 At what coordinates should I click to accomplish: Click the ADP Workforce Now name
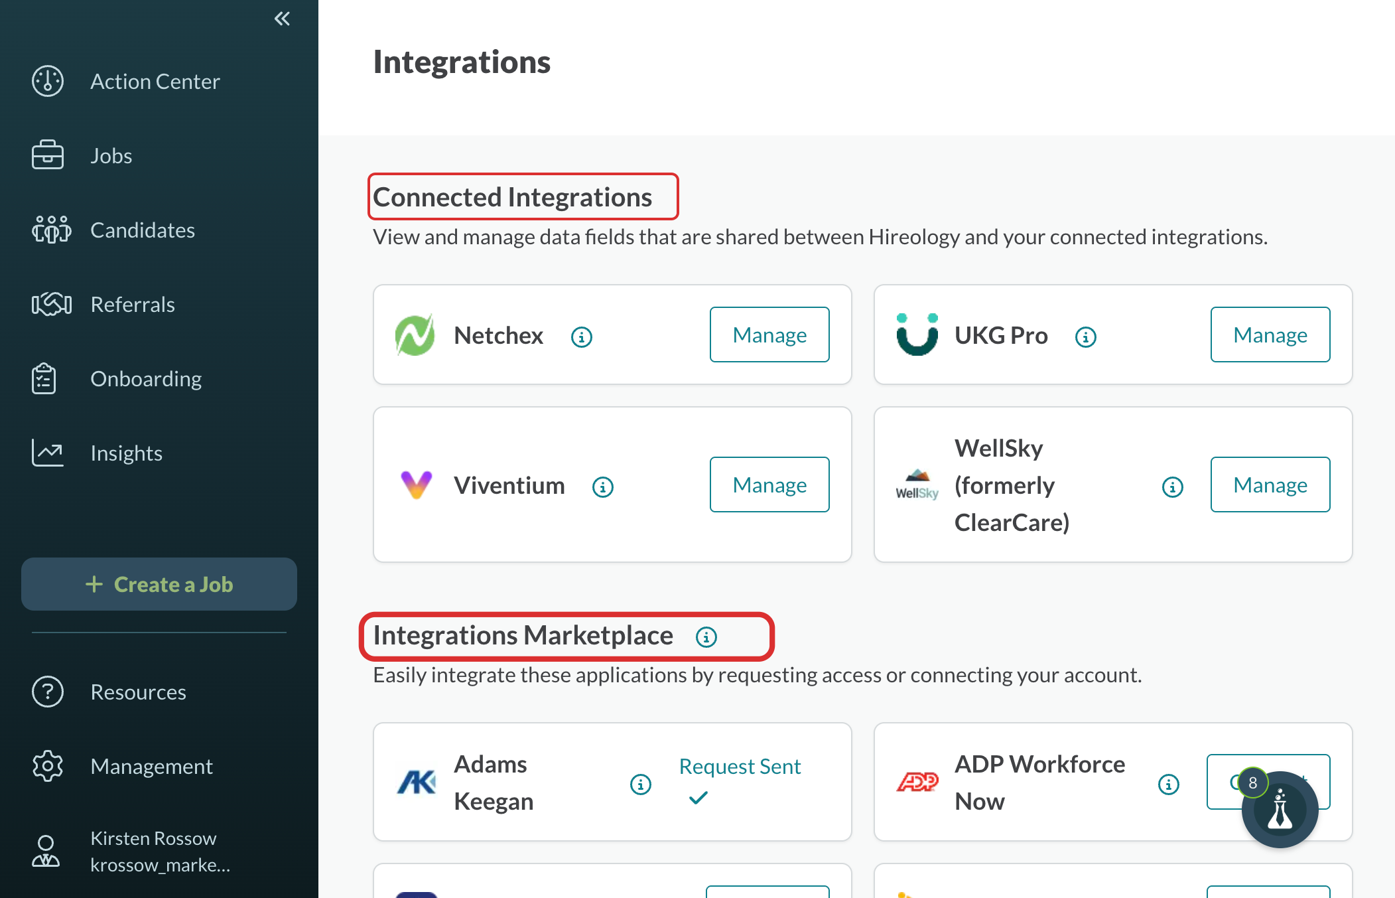[x=1039, y=783]
